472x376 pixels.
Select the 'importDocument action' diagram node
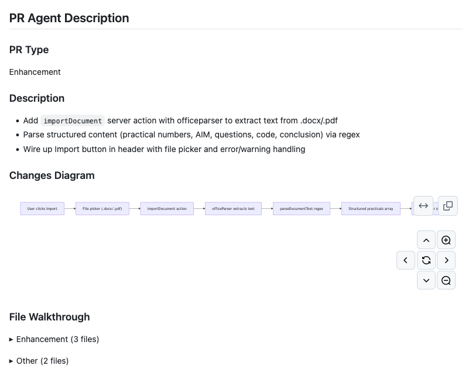point(167,209)
